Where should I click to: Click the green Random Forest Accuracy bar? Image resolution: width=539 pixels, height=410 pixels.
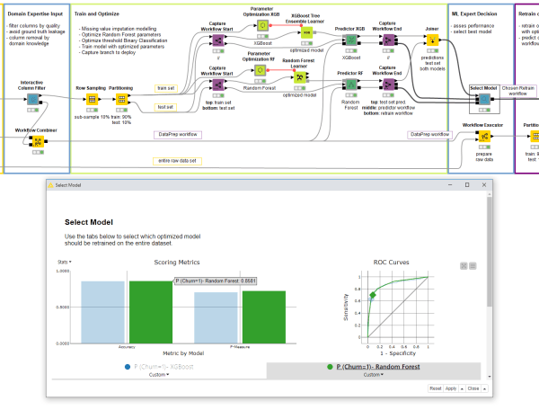coord(151,312)
